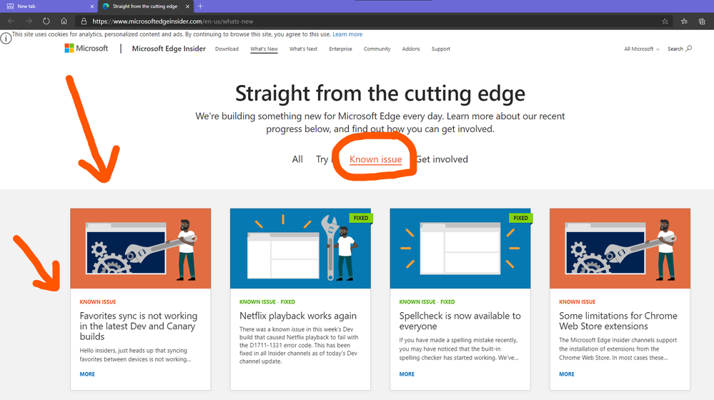Open 'Spellcheck is now available to everyone' headline
This screenshot has width=714, height=400.
(x=460, y=321)
